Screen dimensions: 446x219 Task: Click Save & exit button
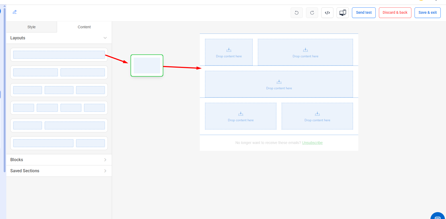coord(427,13)
